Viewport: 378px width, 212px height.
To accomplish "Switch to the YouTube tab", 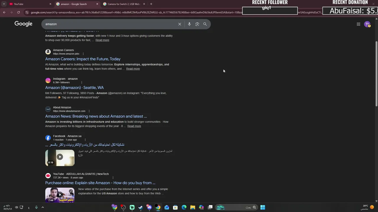I will point(29,4).
